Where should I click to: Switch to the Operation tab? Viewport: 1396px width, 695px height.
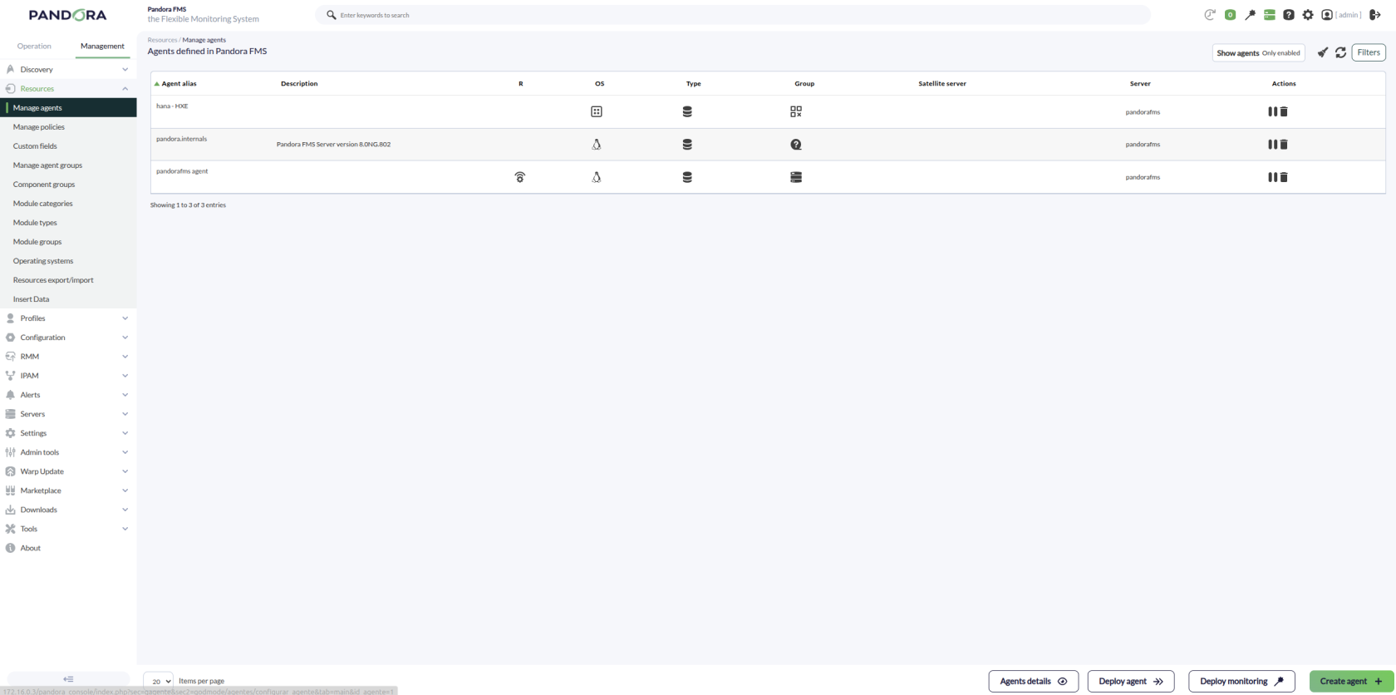coord(34,47)
